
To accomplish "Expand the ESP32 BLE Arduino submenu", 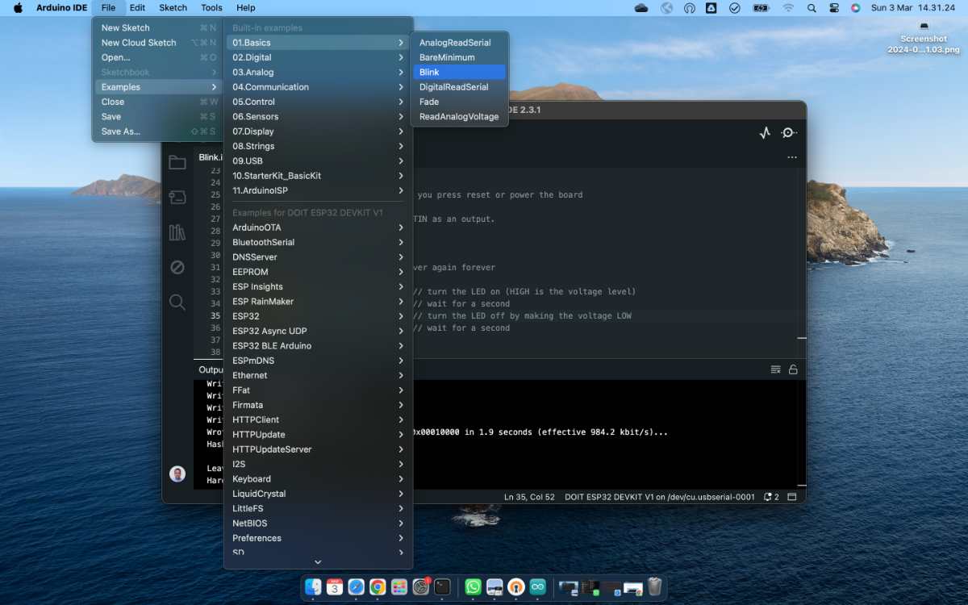I will (318, 345).
